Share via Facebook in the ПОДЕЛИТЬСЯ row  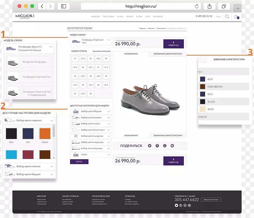(x=157, y=146)
